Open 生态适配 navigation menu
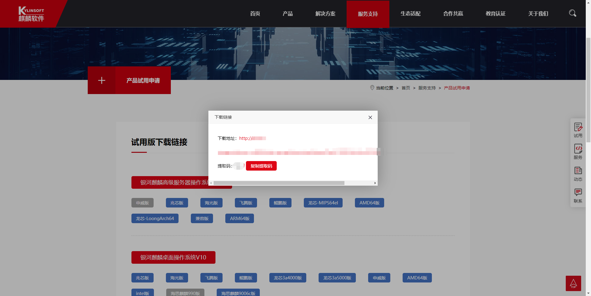The height and width of the screenshot is (296, 591). coord(410,14)
